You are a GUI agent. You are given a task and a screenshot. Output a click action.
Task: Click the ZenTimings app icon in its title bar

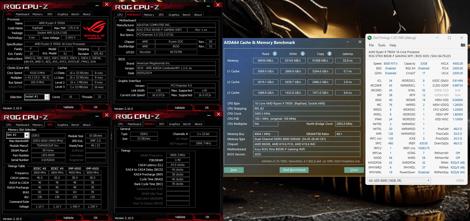370,38
